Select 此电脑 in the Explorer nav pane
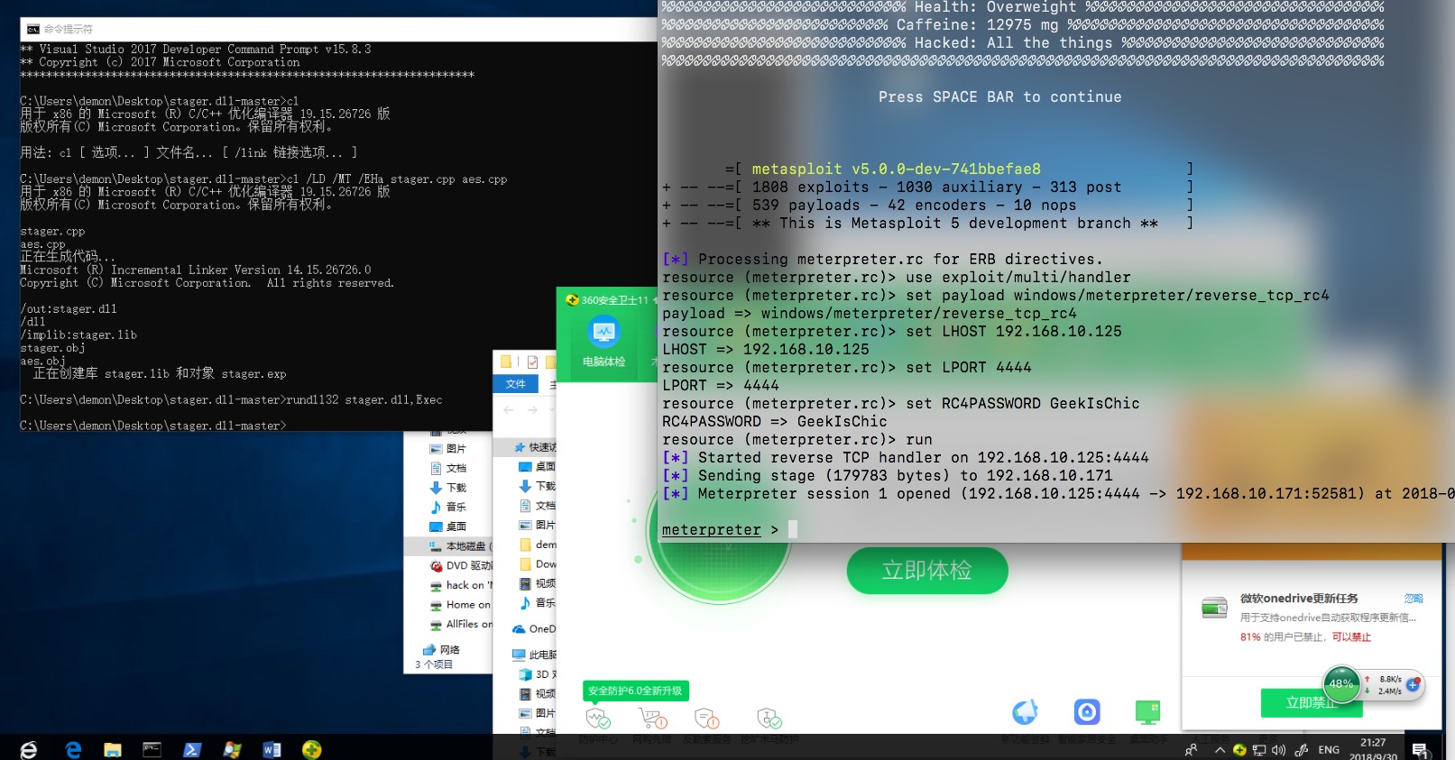Viewport: 1455px width, 760px height. click(x=535, y=655)
